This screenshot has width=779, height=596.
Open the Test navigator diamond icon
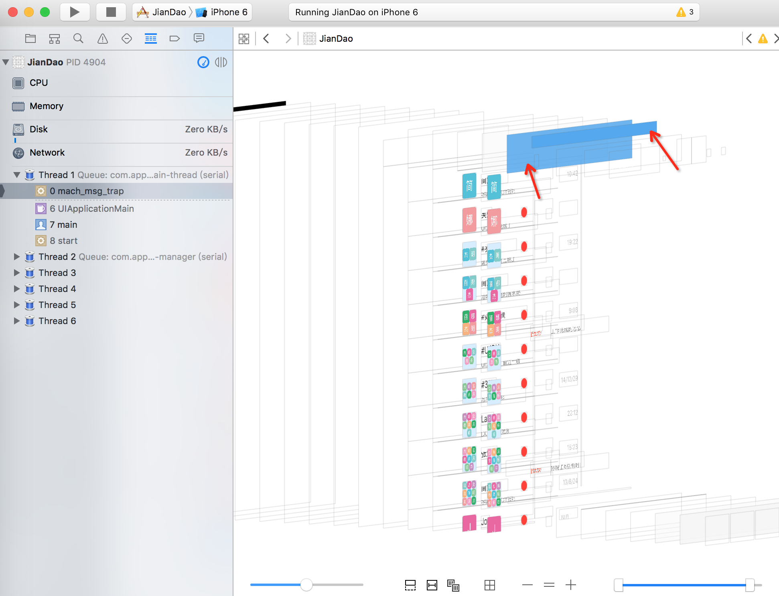tap(127, 39)
